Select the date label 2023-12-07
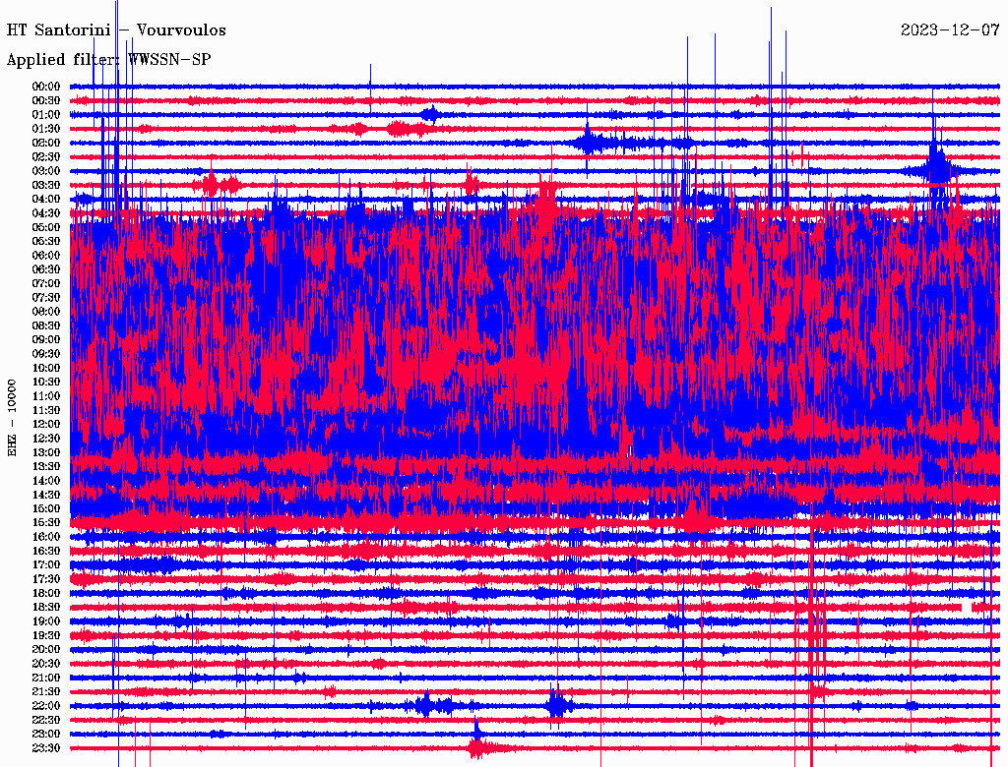This screenshot has width=1008, height=767. [x=949, y=30]
